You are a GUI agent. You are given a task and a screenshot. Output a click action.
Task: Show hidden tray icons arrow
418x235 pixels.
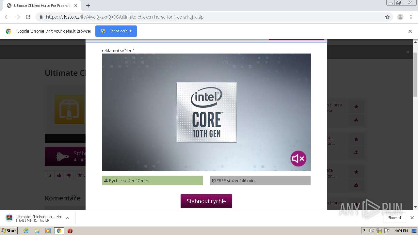coord(364,231)
